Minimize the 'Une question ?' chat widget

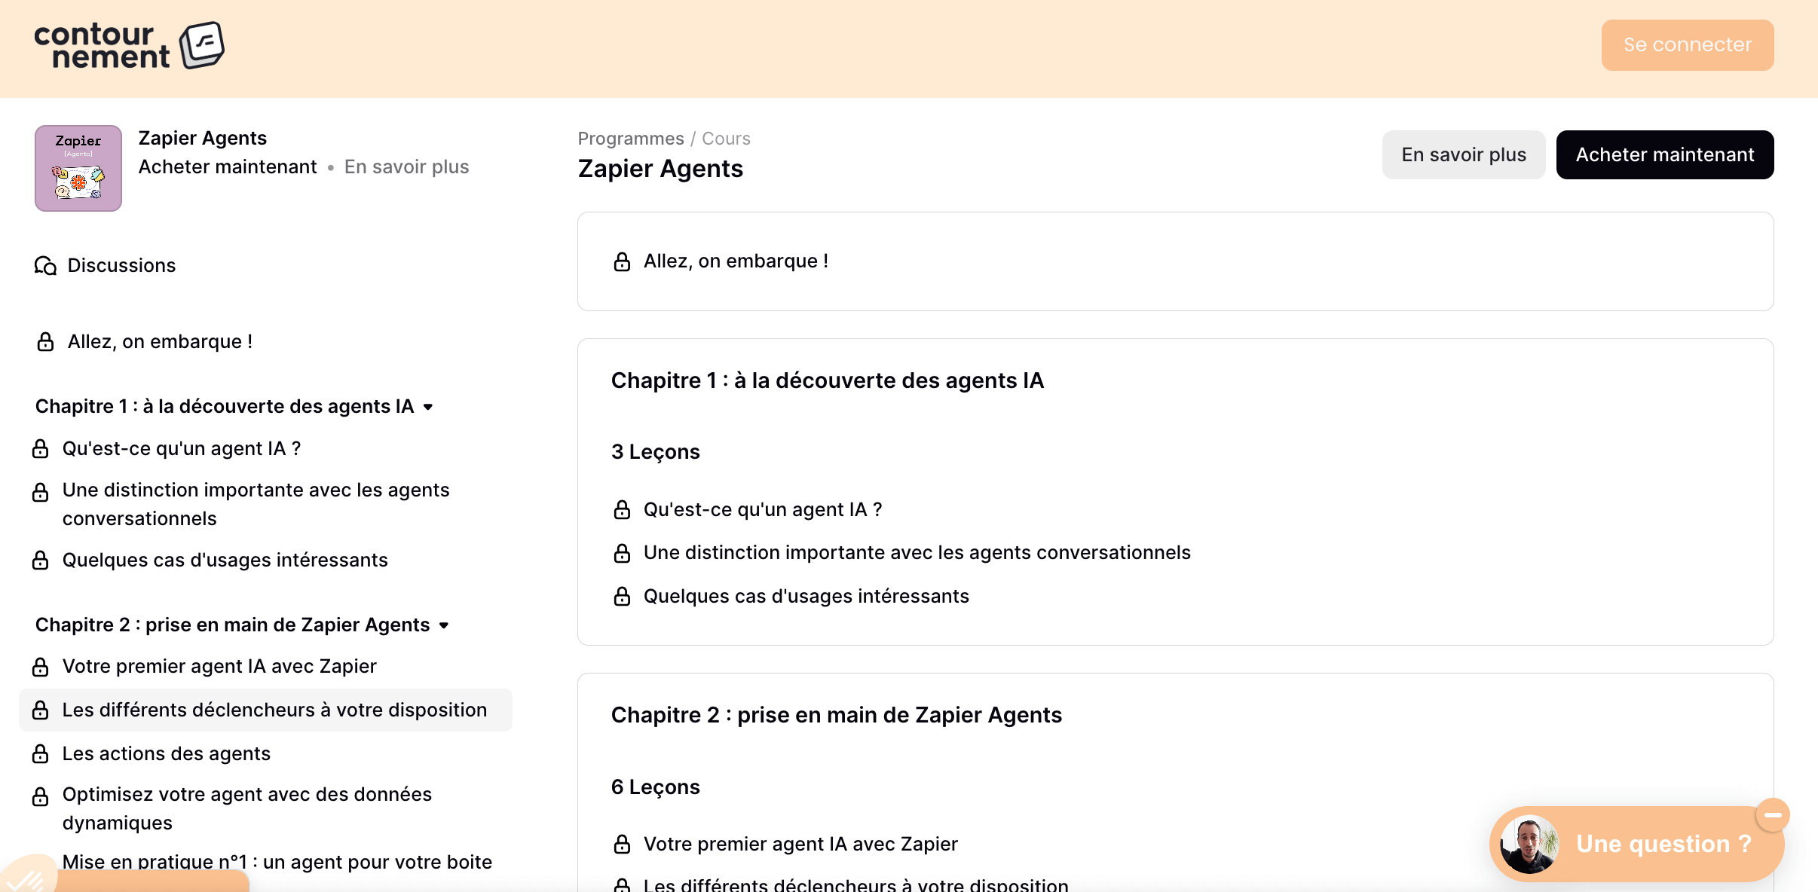[1772, 815]
